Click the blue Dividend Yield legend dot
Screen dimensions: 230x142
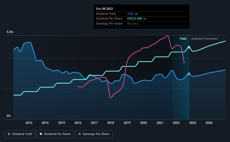point(9,134)
